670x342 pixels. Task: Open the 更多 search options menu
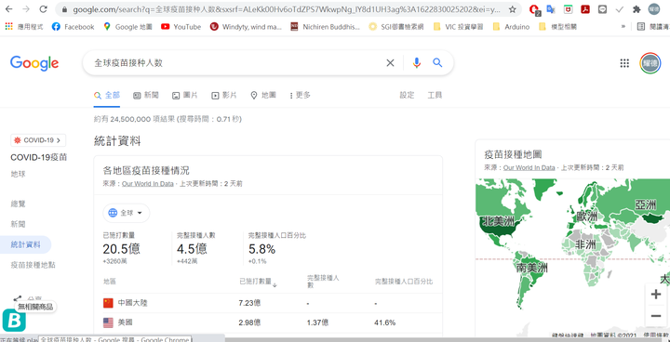click(300, 95)
